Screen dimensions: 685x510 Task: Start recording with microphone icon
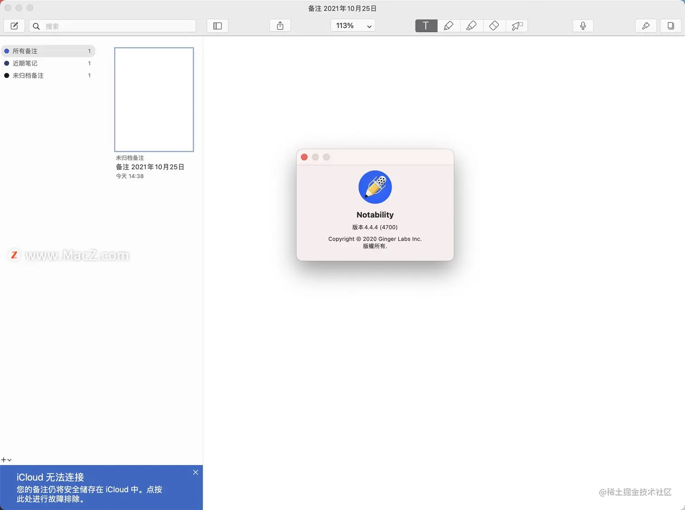pyautogui.click(x=583, y=26)
